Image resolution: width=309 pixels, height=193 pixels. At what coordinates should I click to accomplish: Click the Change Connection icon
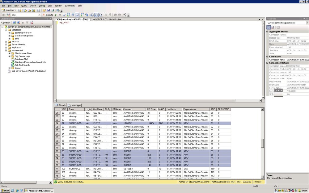8,15
